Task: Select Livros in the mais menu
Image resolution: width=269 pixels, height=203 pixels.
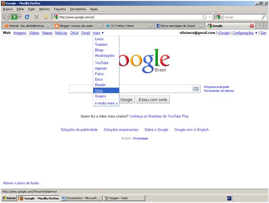Action: [99, 39]
